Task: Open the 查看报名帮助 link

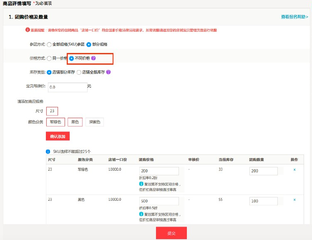Action: point(294,17)
